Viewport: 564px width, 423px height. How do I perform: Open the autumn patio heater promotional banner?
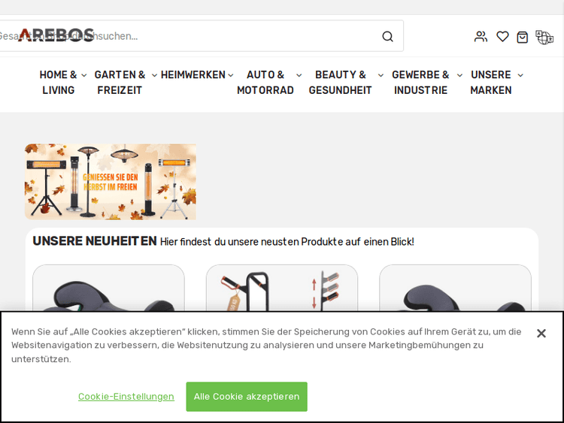111,182
